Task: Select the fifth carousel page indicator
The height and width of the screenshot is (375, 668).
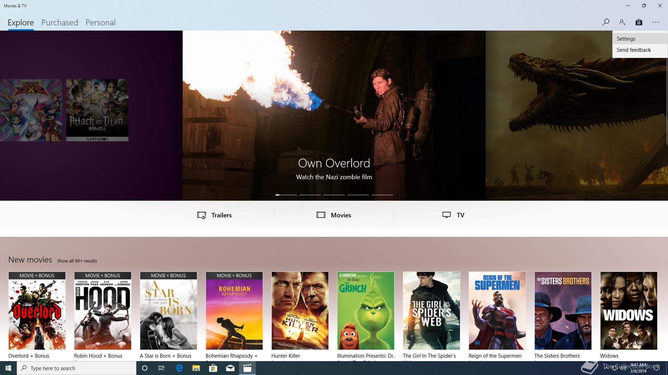Action: [382, 195]
